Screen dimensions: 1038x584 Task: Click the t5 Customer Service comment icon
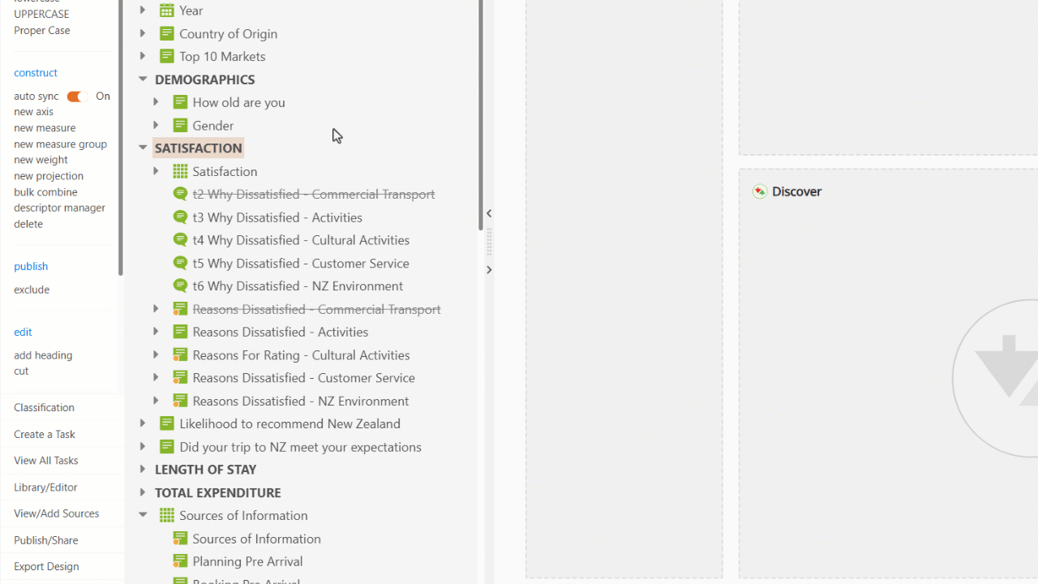(x=180, y=263)
